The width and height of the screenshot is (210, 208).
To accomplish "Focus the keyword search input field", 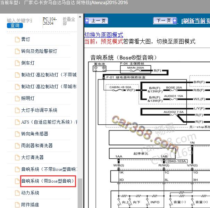I will (19, 20).
